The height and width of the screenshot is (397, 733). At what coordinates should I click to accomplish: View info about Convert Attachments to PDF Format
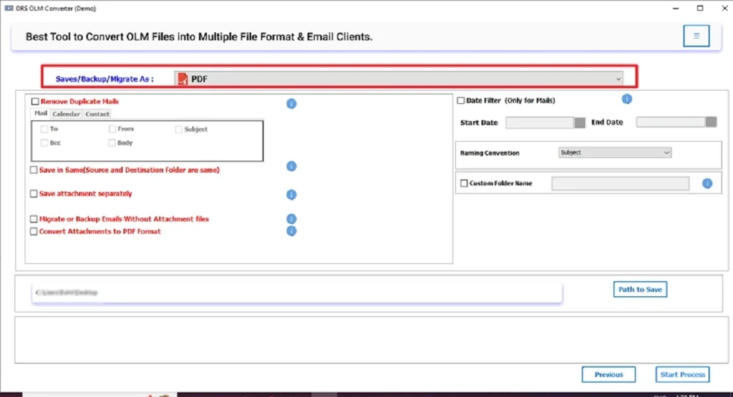pos(291,231)
